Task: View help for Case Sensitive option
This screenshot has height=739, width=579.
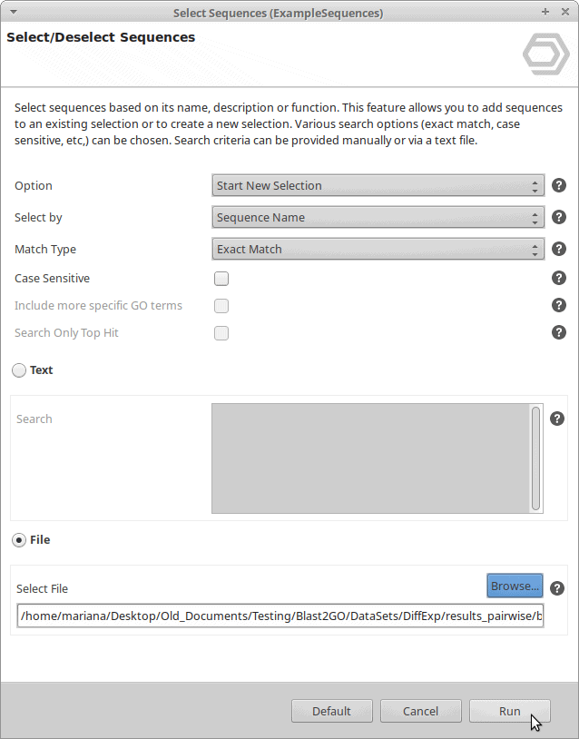Action: click(559, 278)
